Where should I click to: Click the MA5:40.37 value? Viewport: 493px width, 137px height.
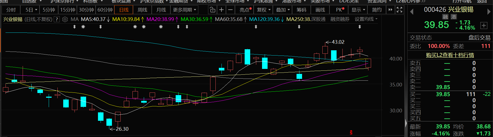coord(93,19)
